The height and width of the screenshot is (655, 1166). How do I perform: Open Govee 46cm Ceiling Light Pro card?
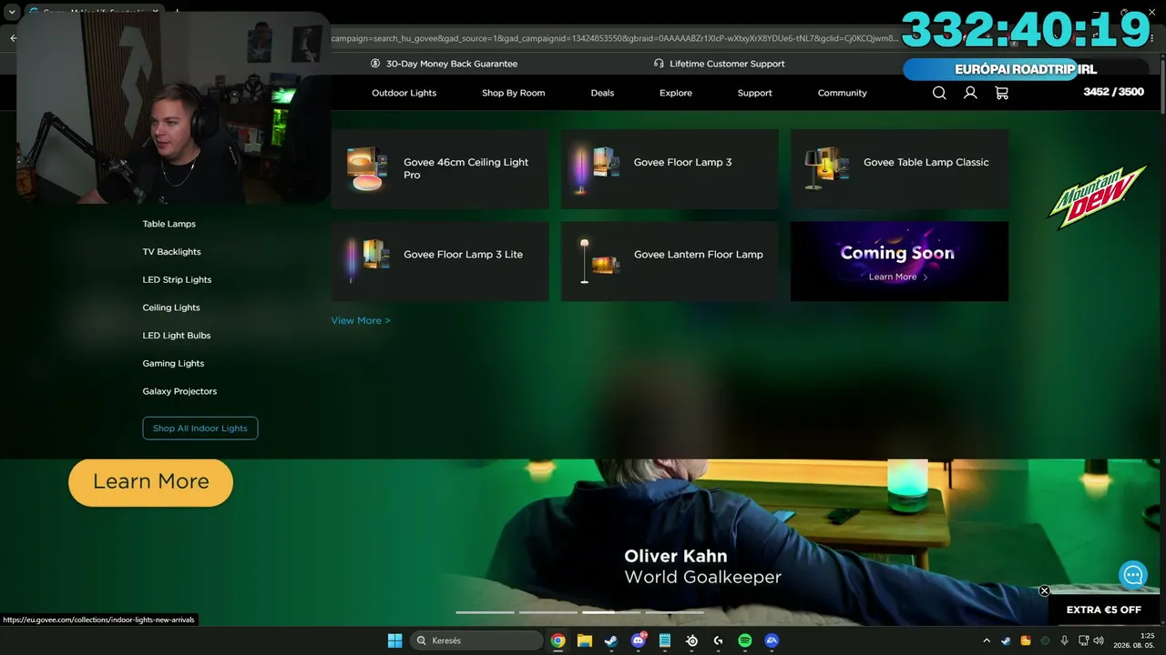pos(440,169)
